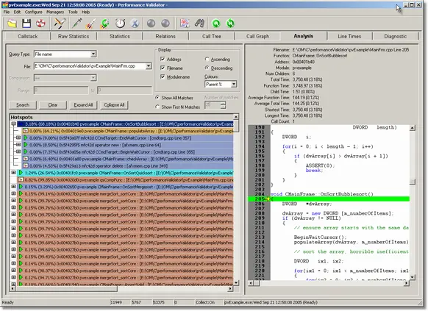Click the leaf icon on checkArray row
The width and height of the screenshot is (428, 311).
26,159
